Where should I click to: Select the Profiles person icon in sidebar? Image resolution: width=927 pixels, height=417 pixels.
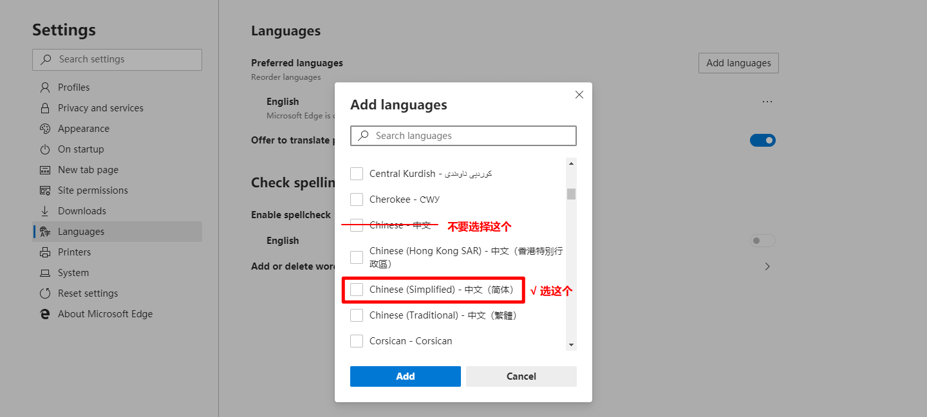click(44, 87)
